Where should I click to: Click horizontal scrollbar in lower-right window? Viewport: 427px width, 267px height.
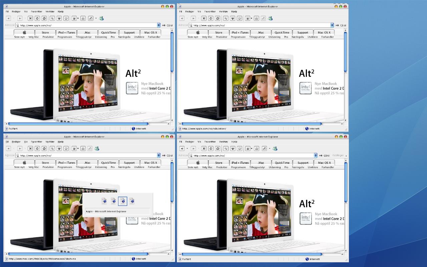[252, 254]
